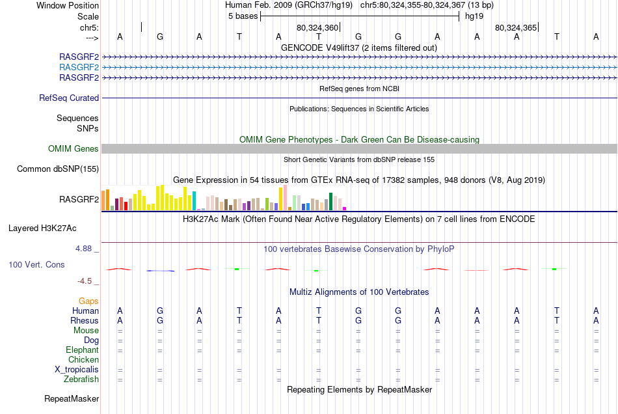Click the dark green bar in GTEx chart
The height and width of the screenshot is (414, 618).
[x=331, y=202]
